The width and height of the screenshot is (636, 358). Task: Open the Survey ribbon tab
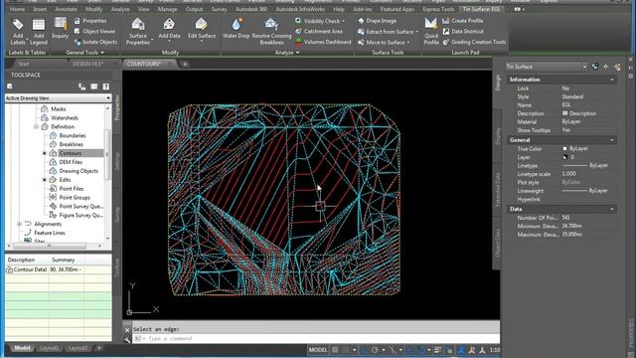[219, 9]
